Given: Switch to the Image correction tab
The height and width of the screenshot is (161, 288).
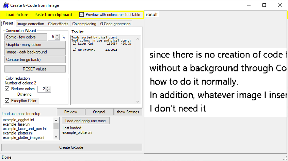Looking at the screenshot, I should pos(31,24).
